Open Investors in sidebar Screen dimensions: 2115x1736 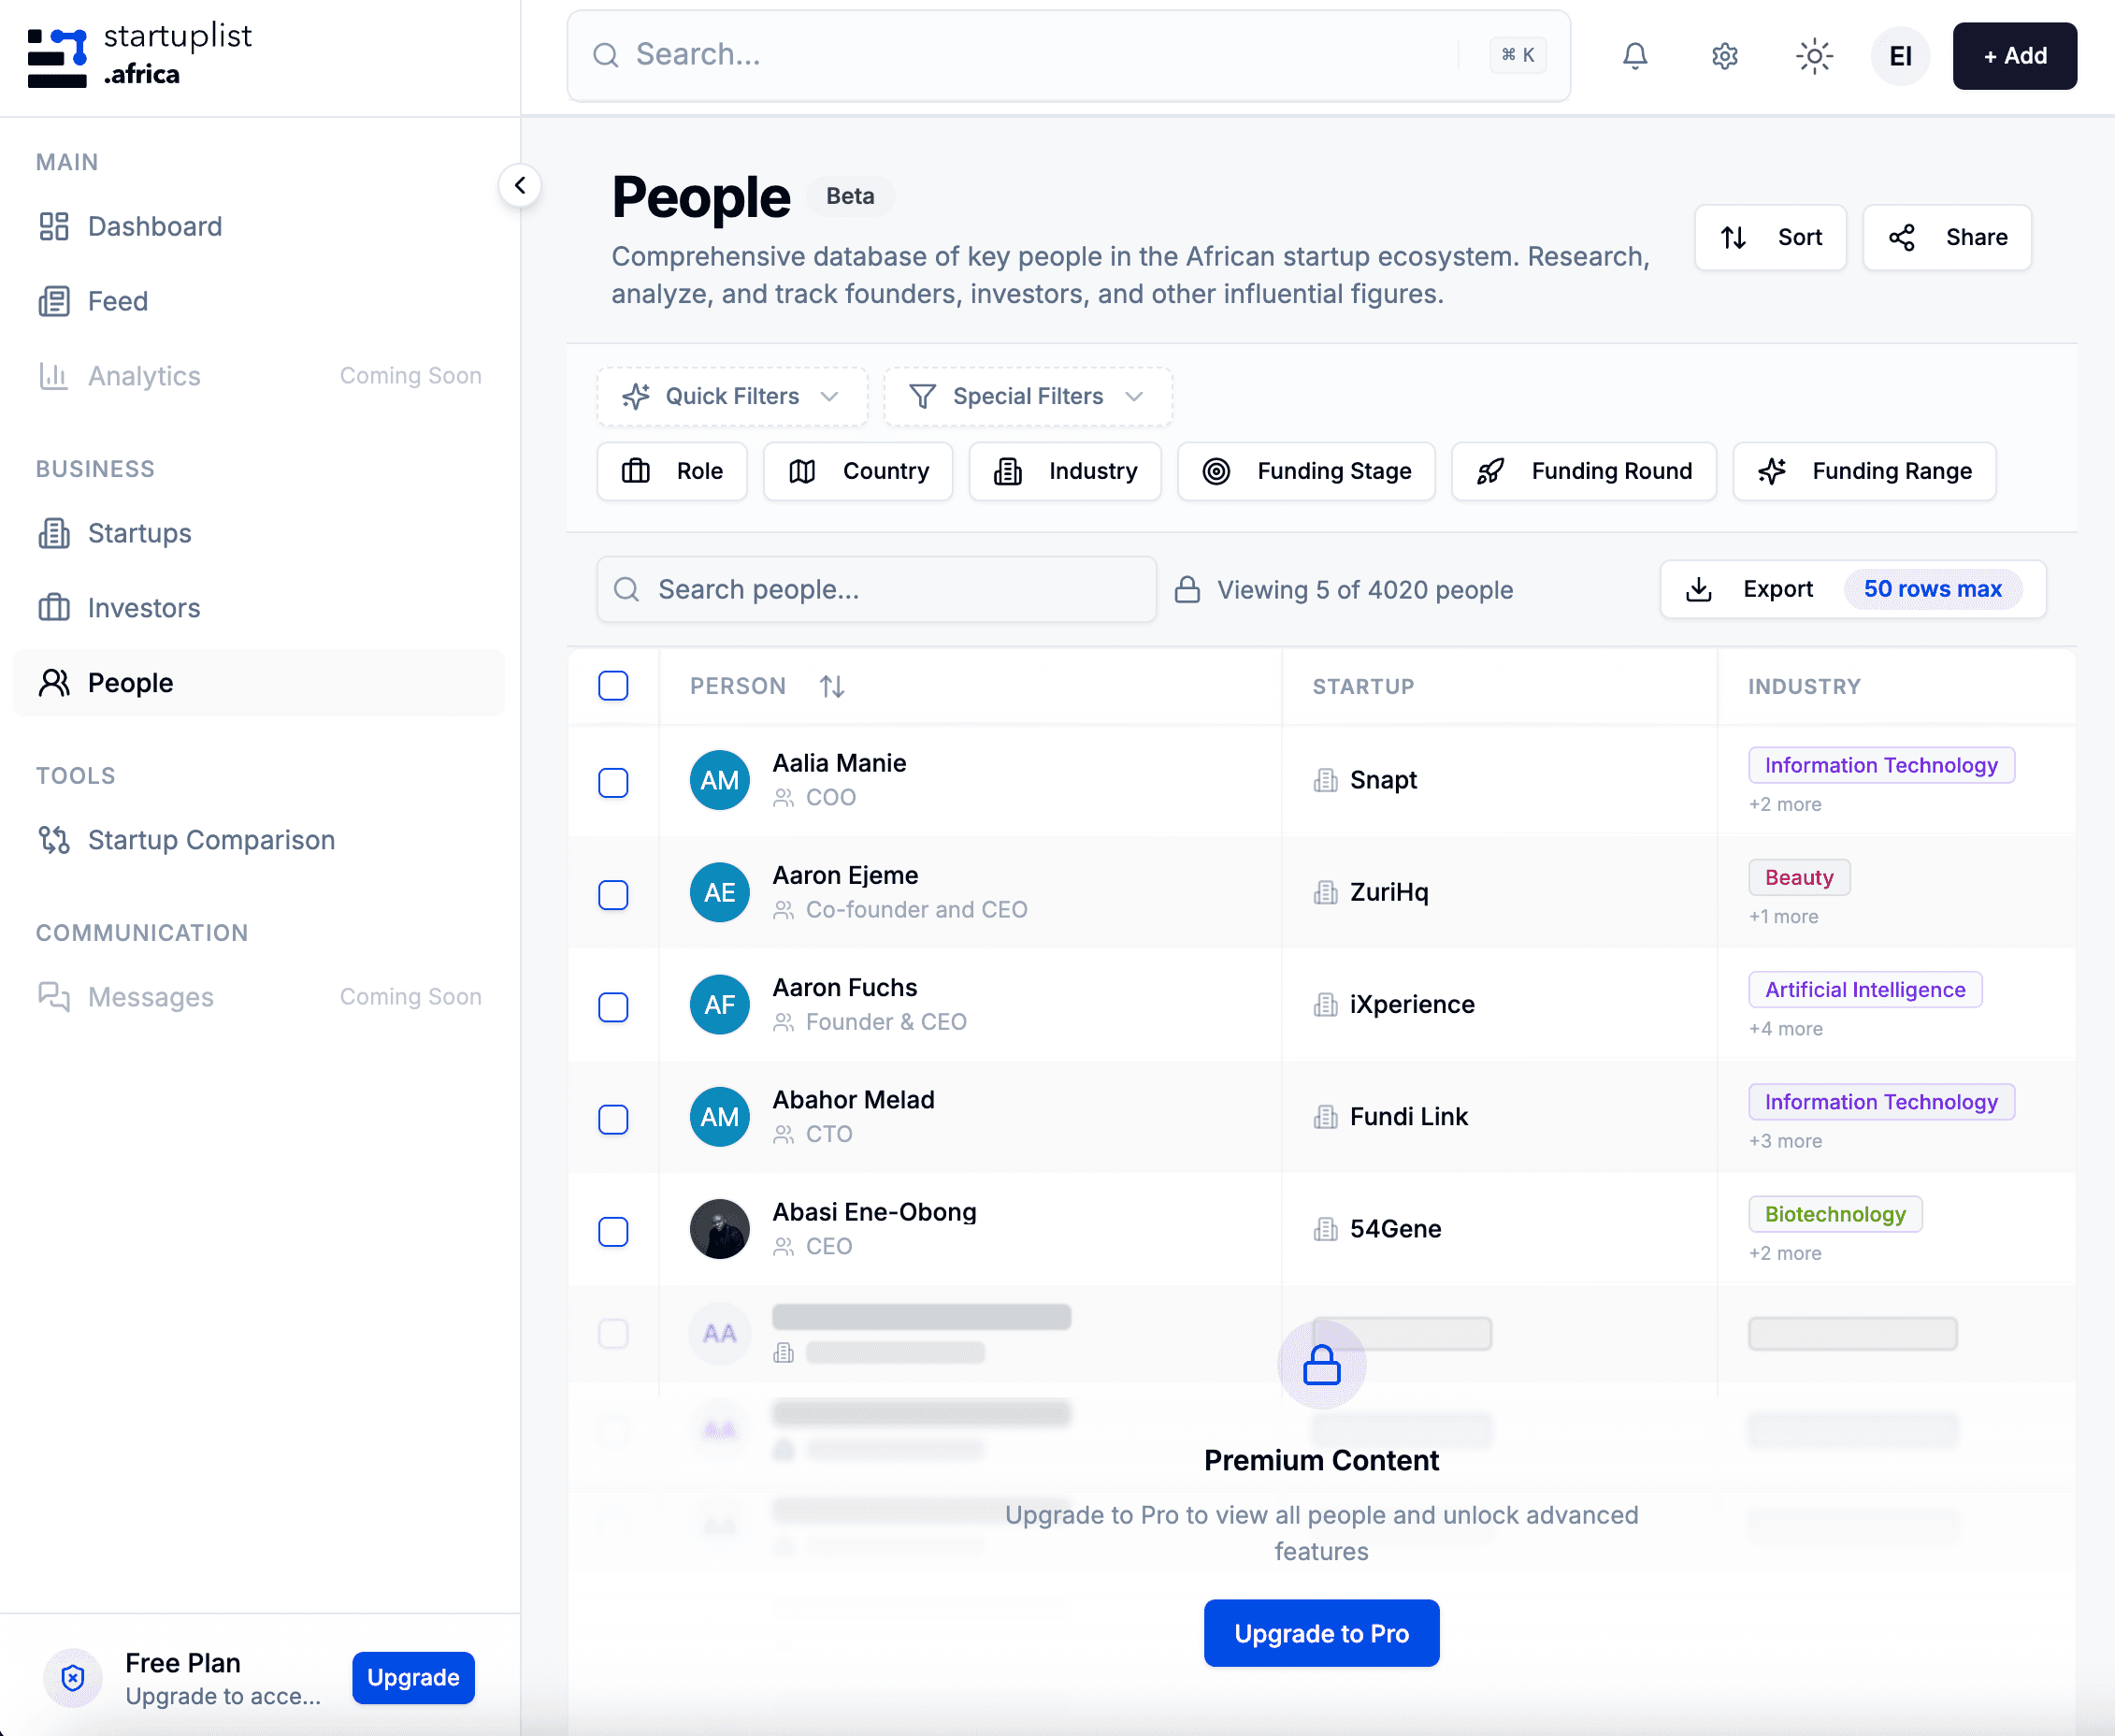[258, 608]
